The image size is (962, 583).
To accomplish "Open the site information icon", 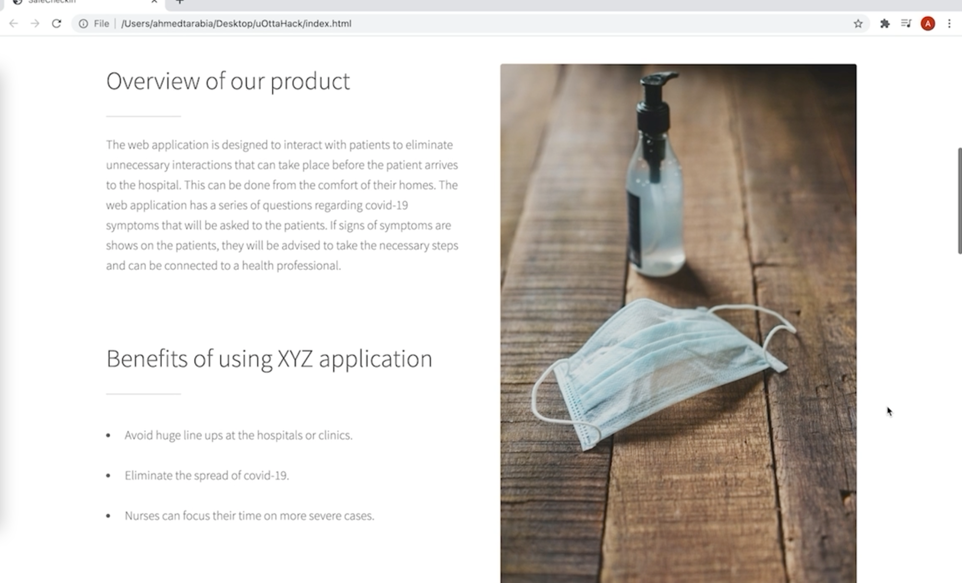I will [x=83, y=24].
